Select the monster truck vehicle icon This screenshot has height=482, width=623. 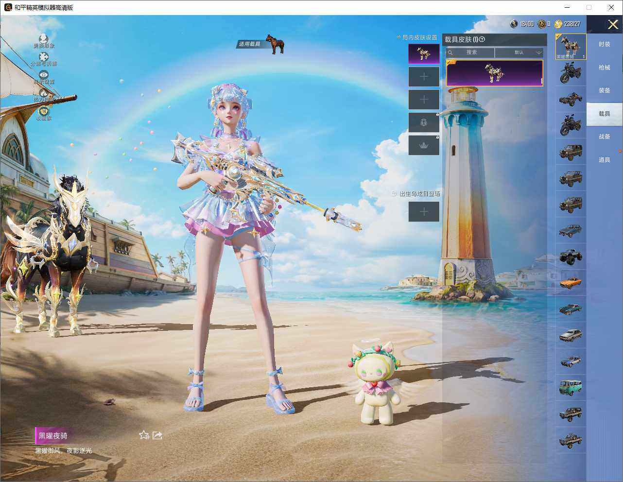[x=571, y=256]
